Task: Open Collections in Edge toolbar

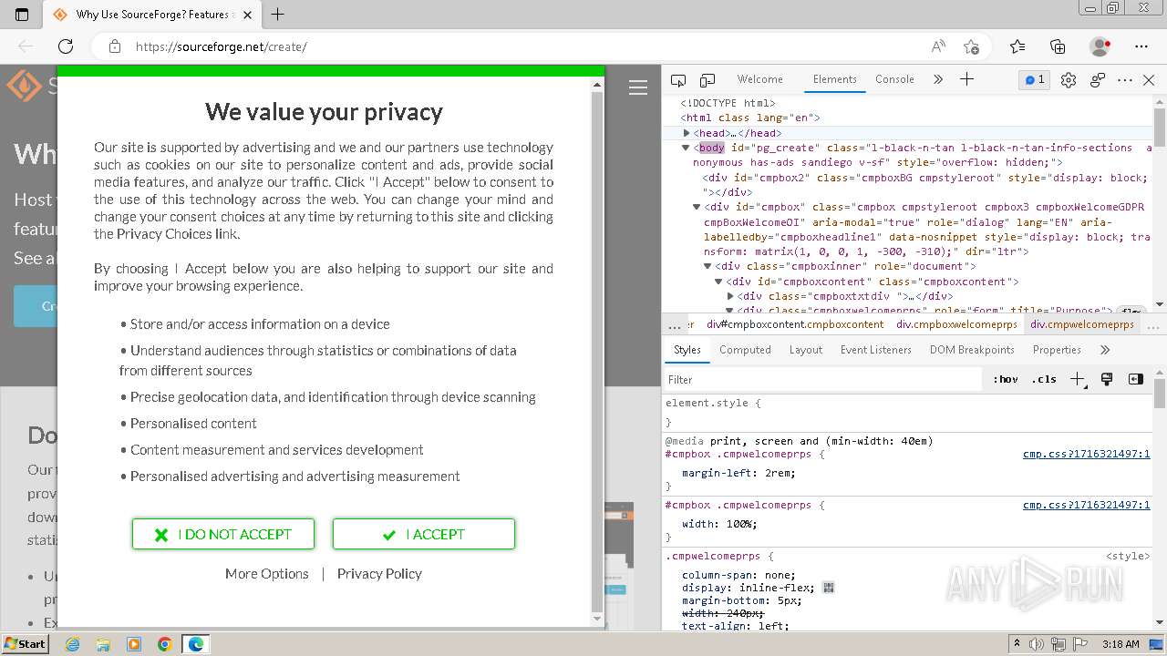Action: coord(1058,46)
